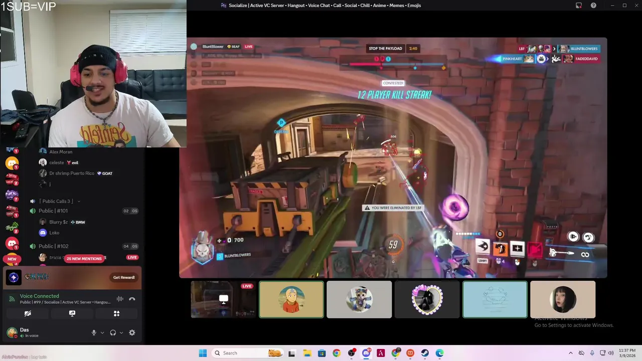Open the yellow Discord-logo server icon
The image size is (642, 361).
(x=12, y=163)
